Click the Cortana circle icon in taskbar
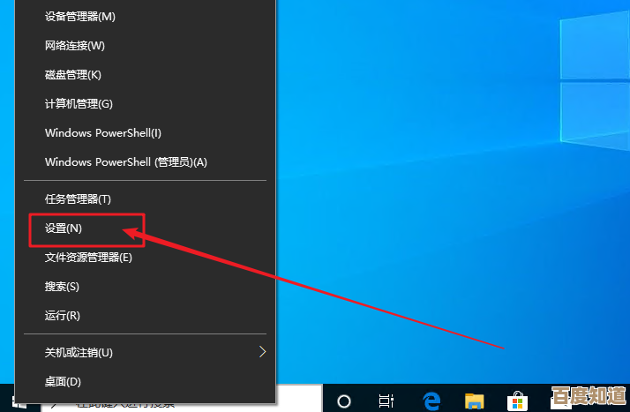The height and width of the screenshot is (412, 630). pos(345,401)
